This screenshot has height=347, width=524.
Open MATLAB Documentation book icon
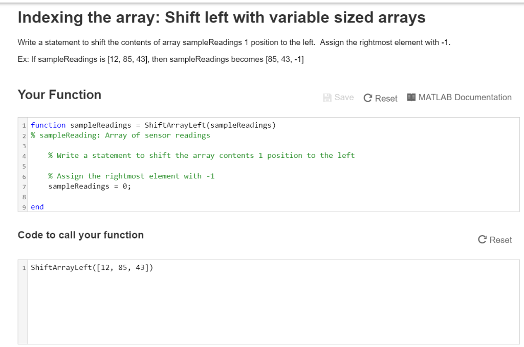pos(411,97)
